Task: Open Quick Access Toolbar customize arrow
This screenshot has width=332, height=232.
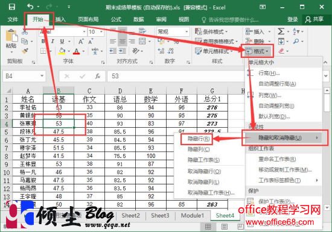Action: coord(69,7)
